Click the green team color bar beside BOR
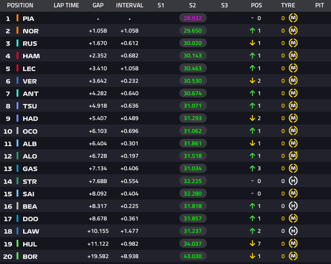331x264 pixels. click(18, 256)
